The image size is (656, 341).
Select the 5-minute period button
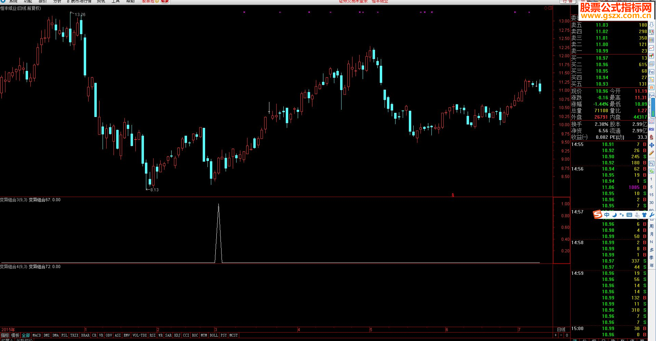[651, 187]
